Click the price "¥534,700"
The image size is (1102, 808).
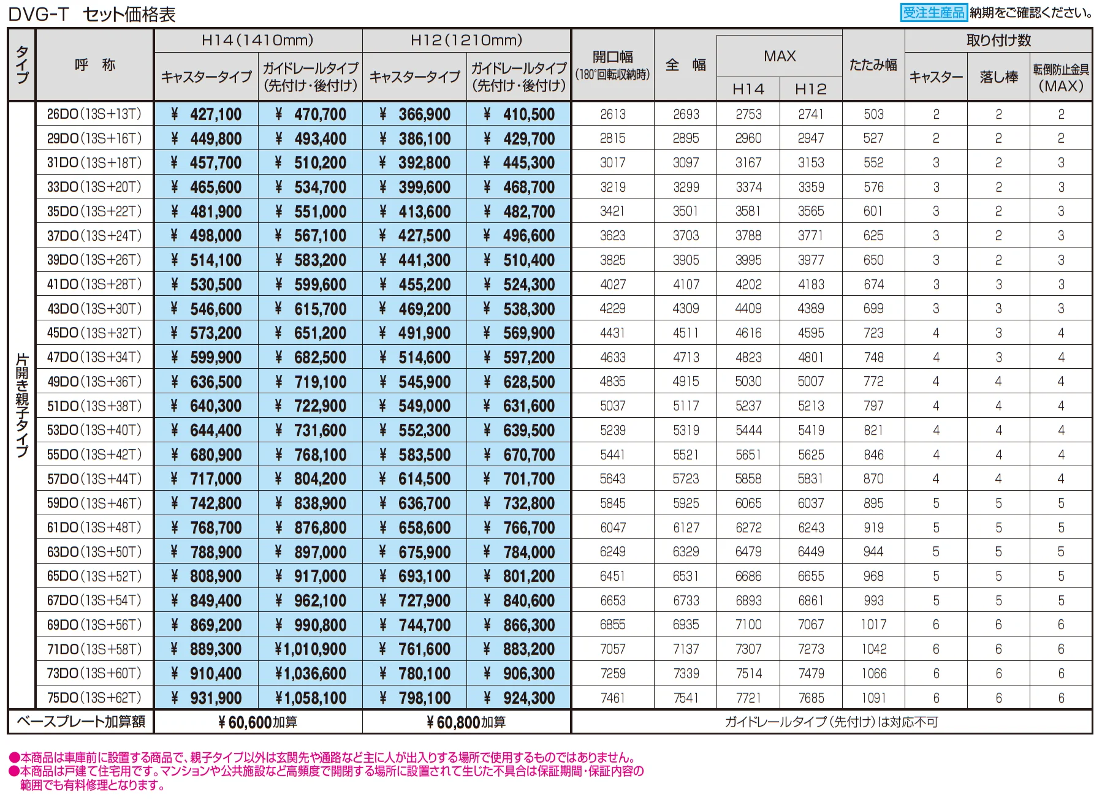coord(311,187)
